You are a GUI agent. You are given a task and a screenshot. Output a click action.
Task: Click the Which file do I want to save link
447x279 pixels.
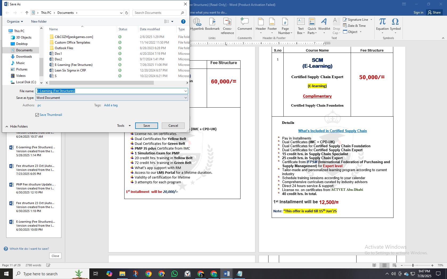(x=29, y=249)
